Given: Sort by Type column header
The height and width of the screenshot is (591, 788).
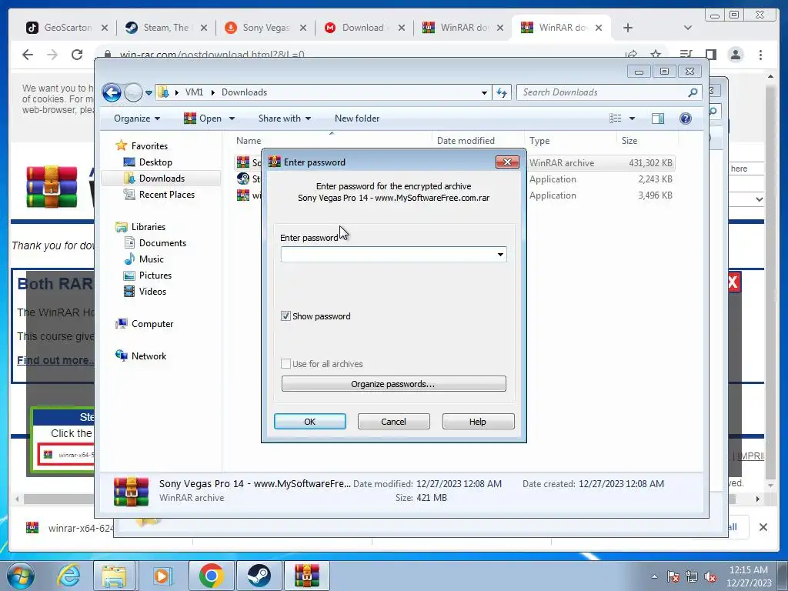Looking at the screenshot, I should [x=539, y=142].
